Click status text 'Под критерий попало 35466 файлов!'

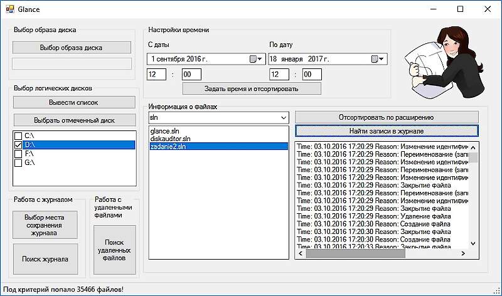pos(63,289)
